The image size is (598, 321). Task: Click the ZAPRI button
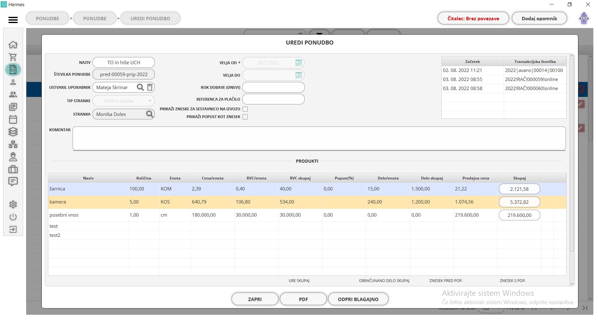click(x=255, y=299)
